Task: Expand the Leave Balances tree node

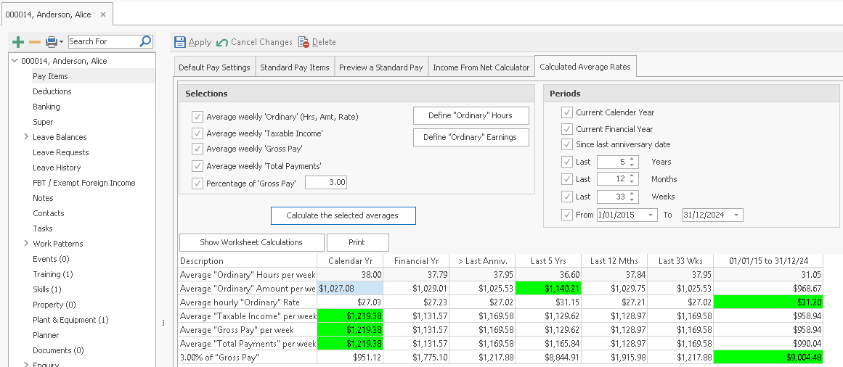Action: 26,137
